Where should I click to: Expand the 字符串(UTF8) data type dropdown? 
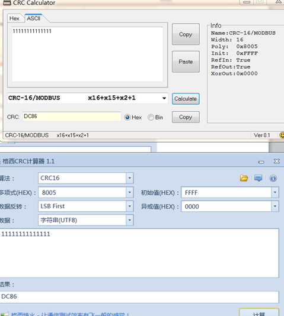(130, 220)
